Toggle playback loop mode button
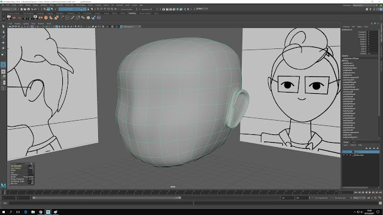 point(369,198)
